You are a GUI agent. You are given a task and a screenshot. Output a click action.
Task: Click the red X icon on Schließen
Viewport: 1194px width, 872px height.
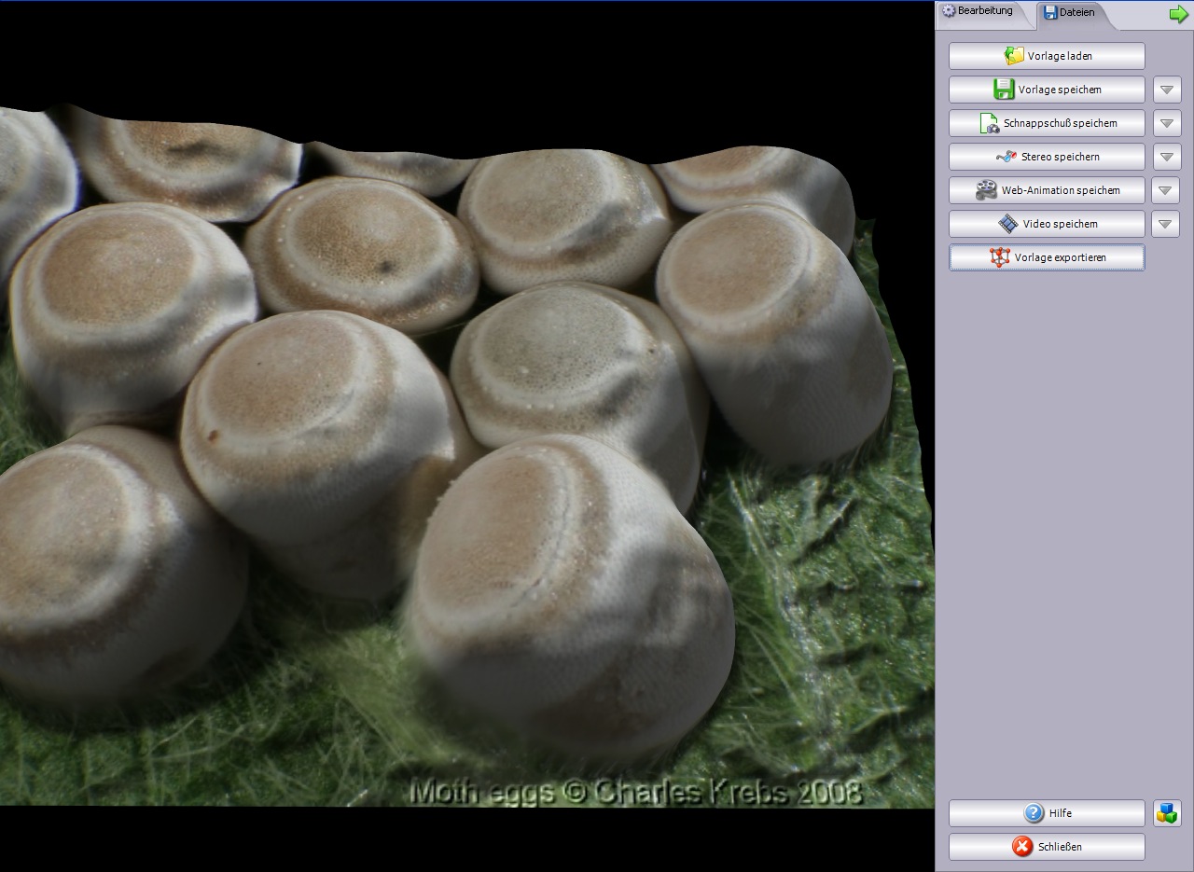tap(1024, 846)
